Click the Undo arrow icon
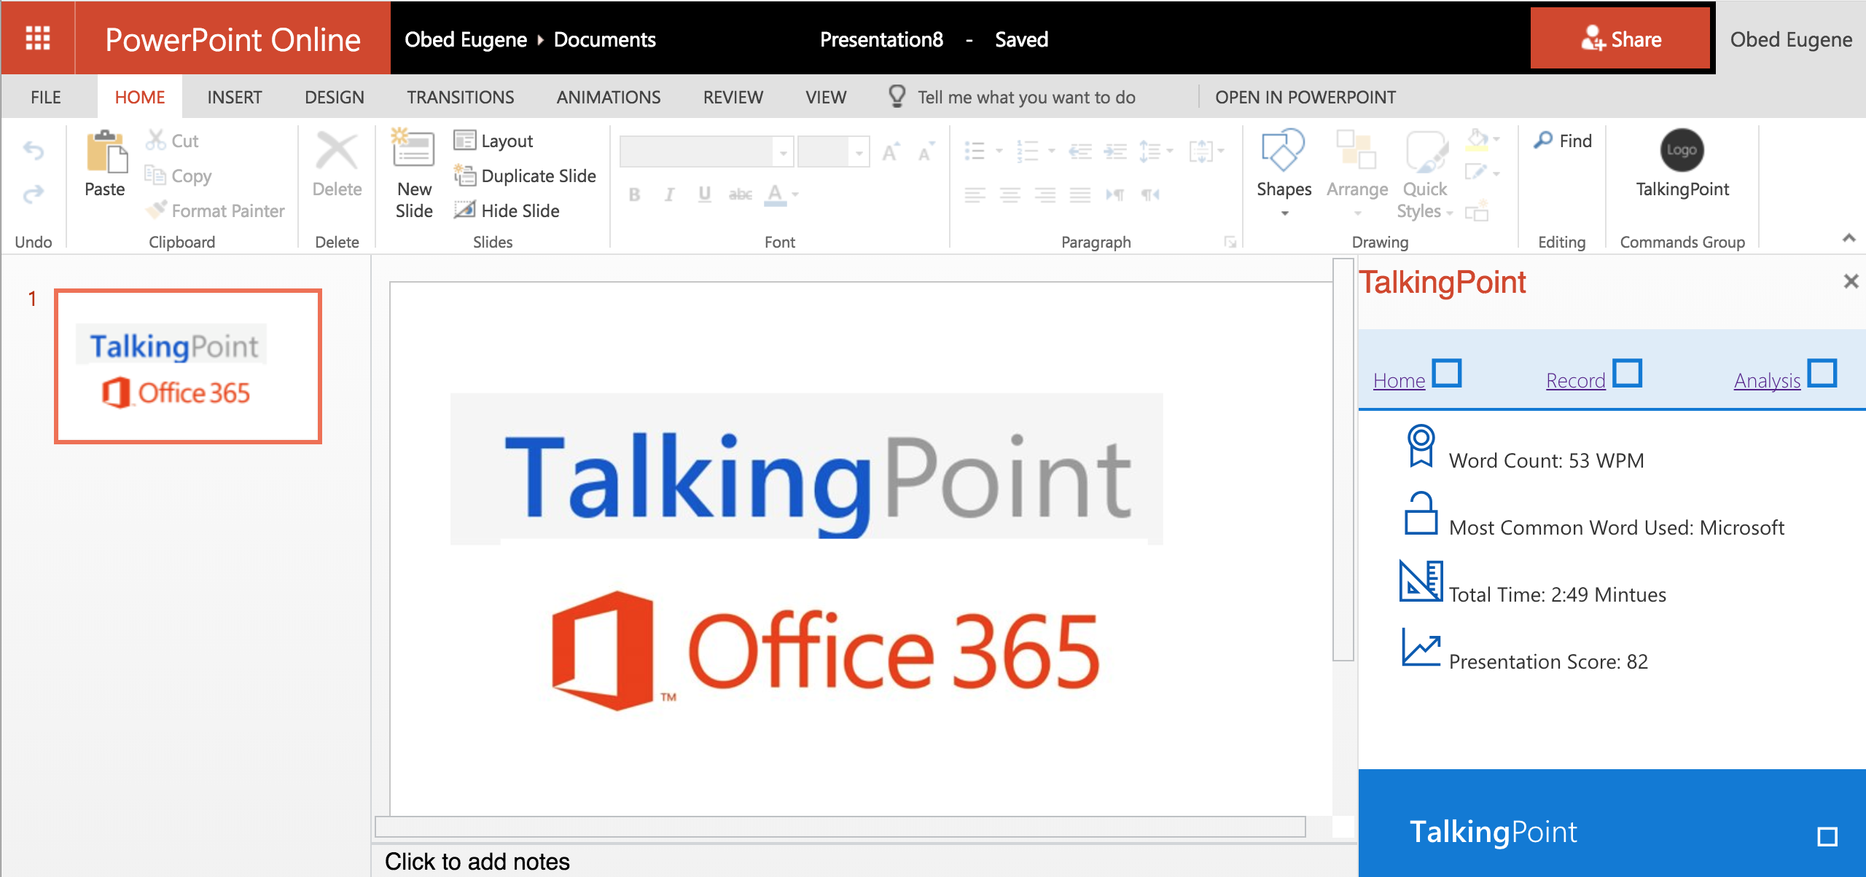This screenshot has height=877, width=1866. pyautogui.click(x=34, y=151)
